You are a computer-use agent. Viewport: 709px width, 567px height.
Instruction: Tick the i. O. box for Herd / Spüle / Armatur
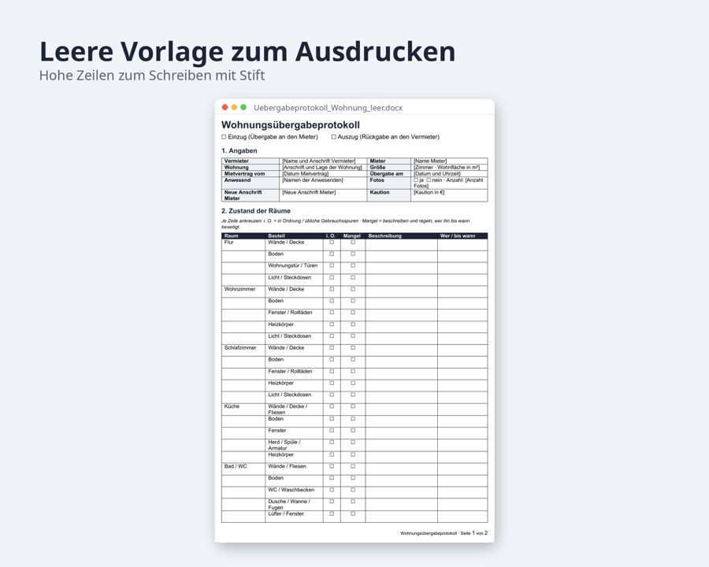[x=332, y=443]
